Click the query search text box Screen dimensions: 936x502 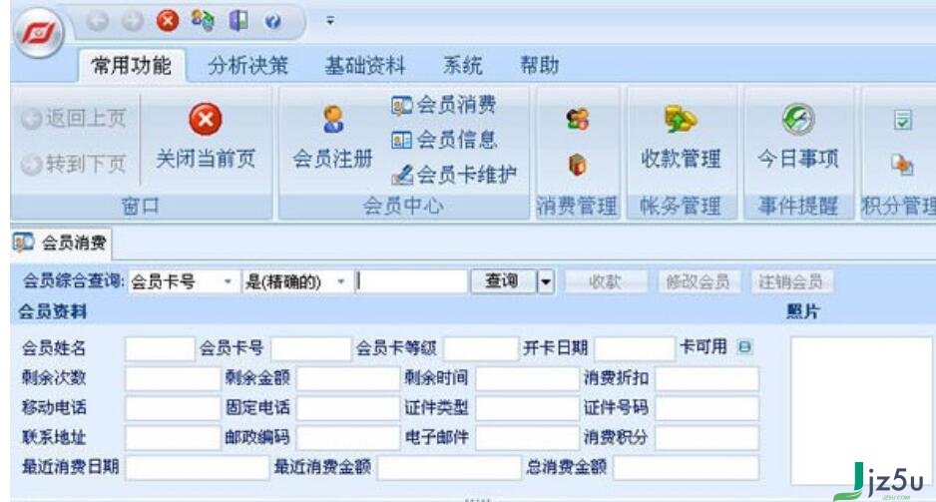(411, 281)
